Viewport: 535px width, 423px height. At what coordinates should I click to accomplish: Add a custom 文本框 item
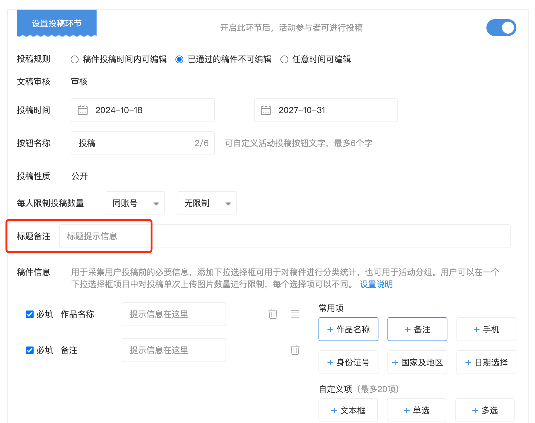click(x=348, y=410)
